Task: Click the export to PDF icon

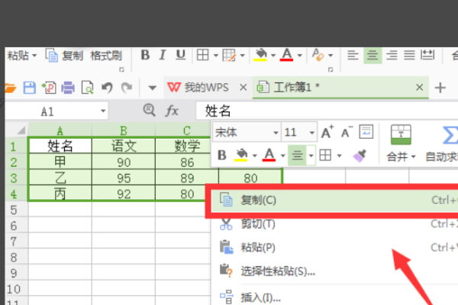Action: (49, 88)
